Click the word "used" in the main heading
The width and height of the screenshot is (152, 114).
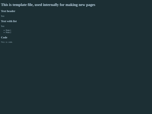[x=38, y=5]
